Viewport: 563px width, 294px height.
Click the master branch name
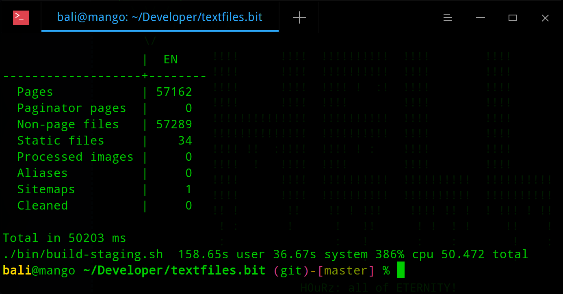346,270
